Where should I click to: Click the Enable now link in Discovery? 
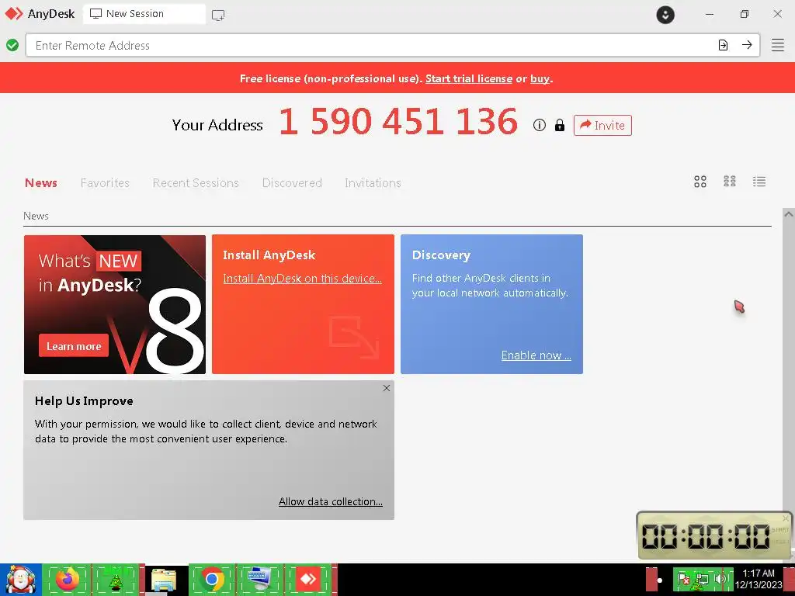click(x=536, y=355)
